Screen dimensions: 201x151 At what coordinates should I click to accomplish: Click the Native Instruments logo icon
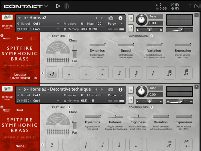(197, 6)
